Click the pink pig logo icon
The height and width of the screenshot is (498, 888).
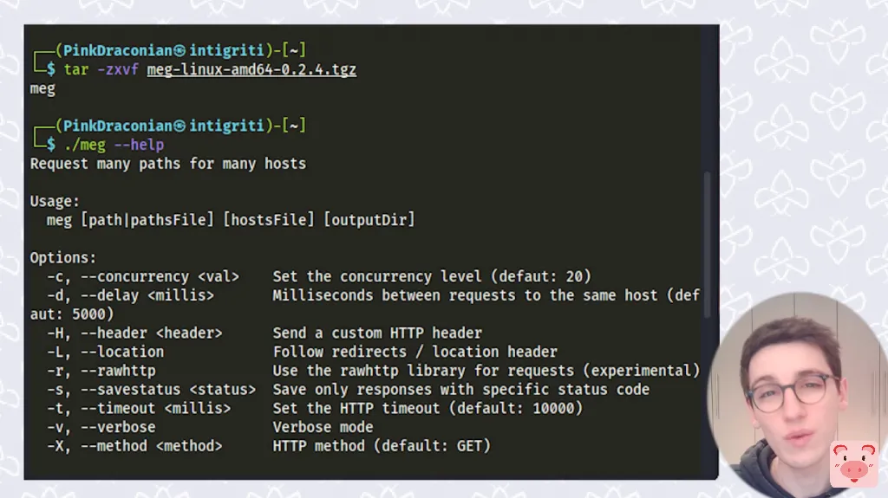(x=853, y=464)
